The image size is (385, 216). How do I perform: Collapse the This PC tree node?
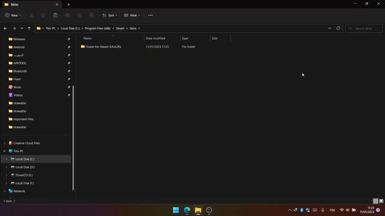click(4, 151)
